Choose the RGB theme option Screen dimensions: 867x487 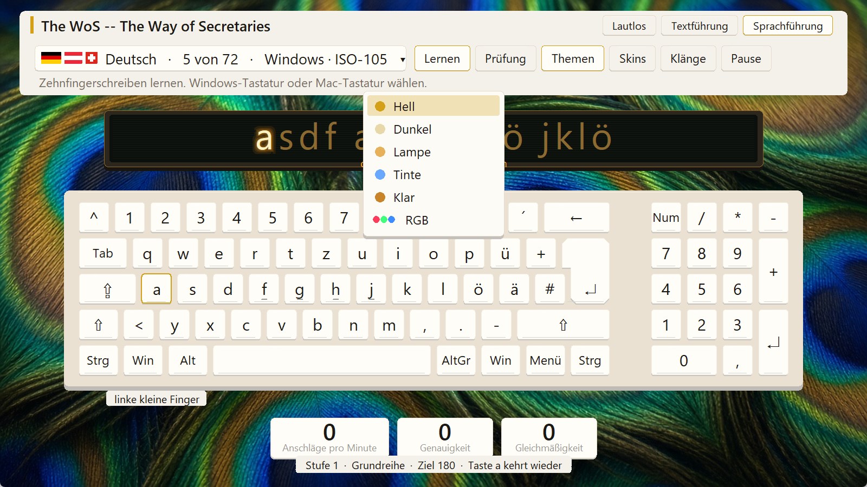point(433,220)
